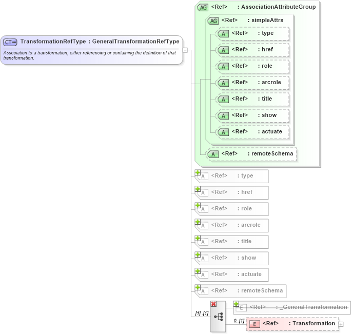Click green plus on _GeneralTransformation element
This screenshot has width=353, height=334.
(x=236, y=304)
